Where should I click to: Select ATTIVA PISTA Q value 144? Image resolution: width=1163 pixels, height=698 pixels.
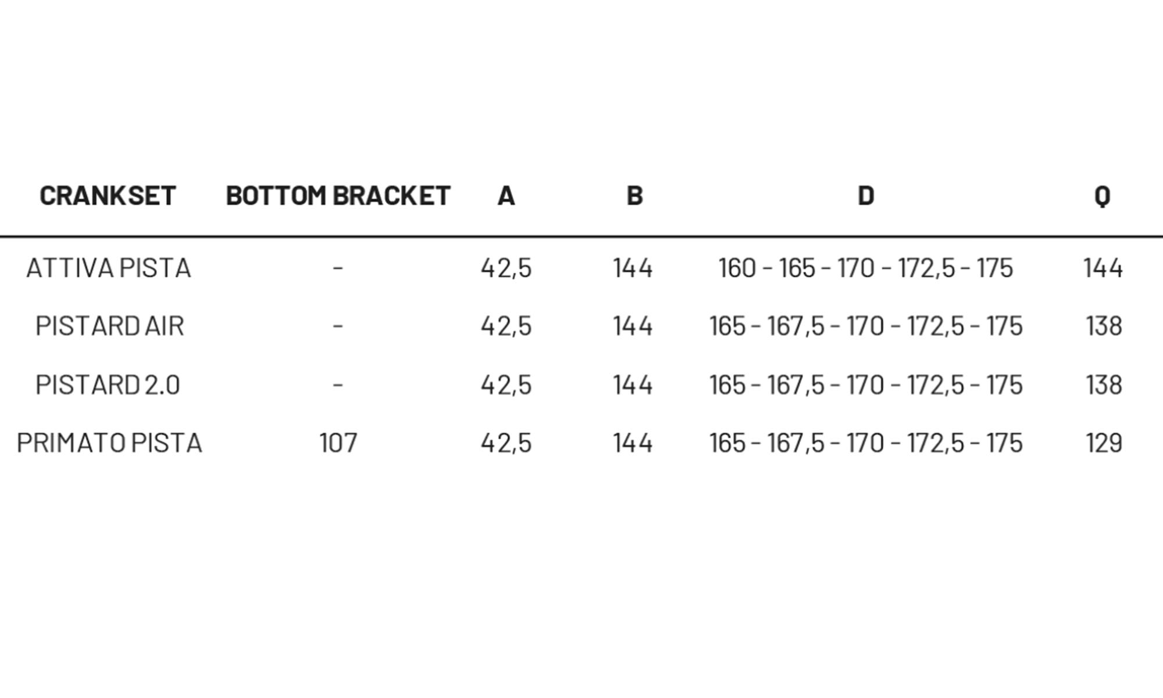pyautogui.click(x=1103, y=268)
